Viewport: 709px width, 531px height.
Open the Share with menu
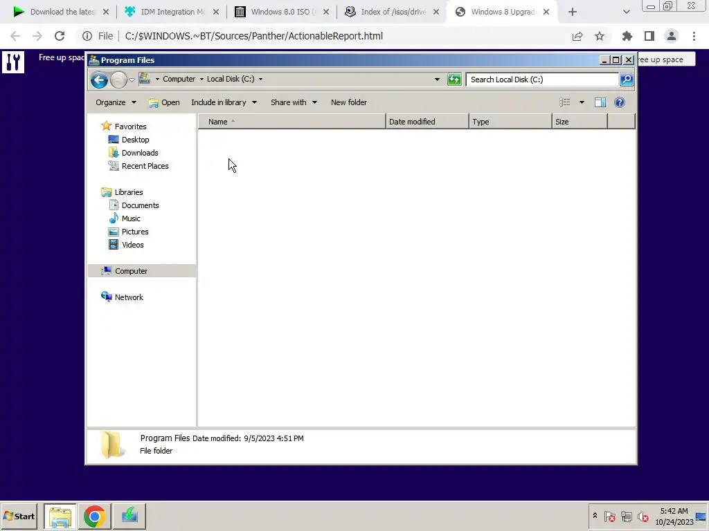click(294, 102)
